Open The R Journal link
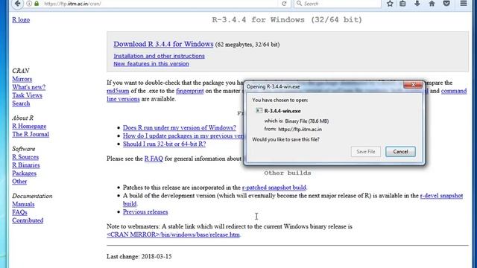Viewport: 477px width, 268px height. tap(31, 134)
